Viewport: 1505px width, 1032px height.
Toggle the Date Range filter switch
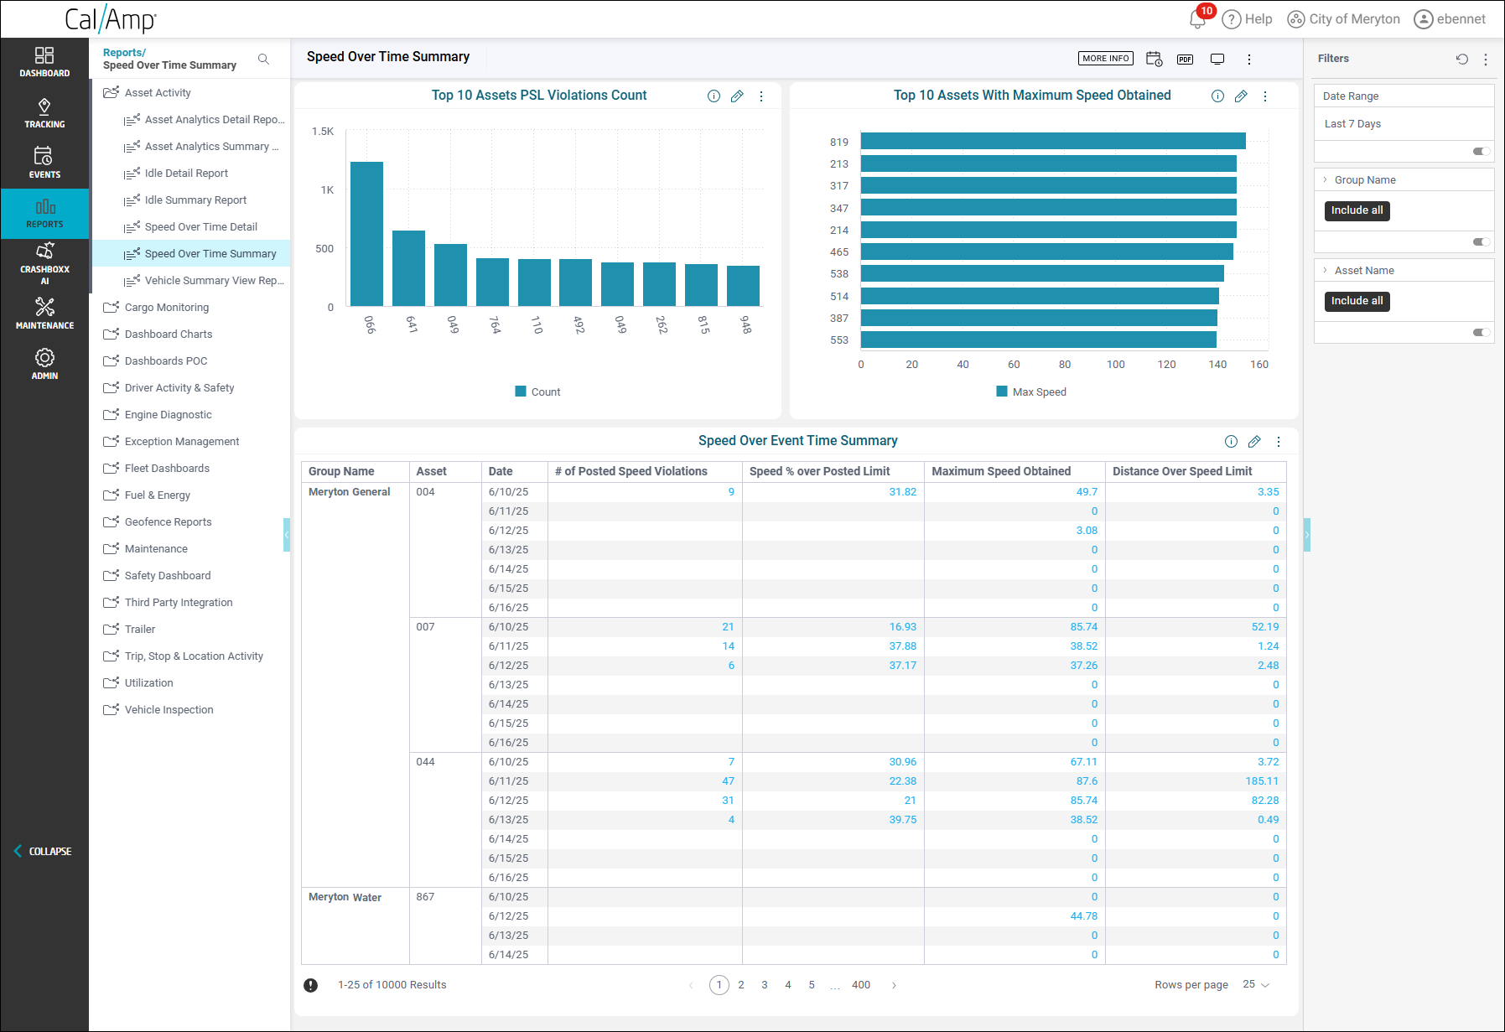pos(1482,152)
